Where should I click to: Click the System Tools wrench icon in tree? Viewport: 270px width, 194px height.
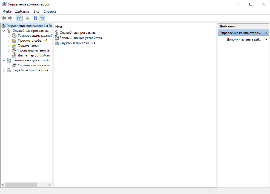point(9,31)
